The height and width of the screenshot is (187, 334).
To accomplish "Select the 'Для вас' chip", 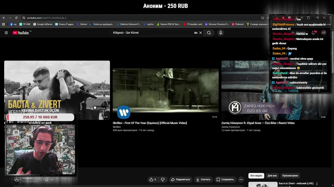I will [272, 176].
